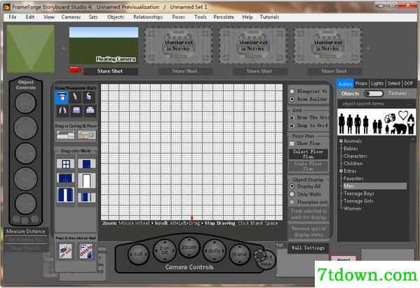Select the four-pane window wall item

[x=66, y=164]
